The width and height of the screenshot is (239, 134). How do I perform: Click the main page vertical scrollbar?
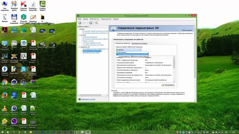[x=195, y=64]
